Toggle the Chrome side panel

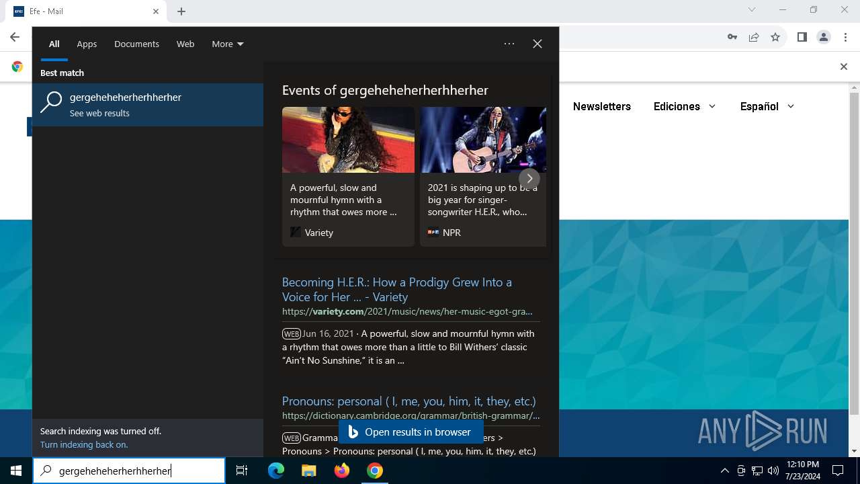(x=802, y=37)
